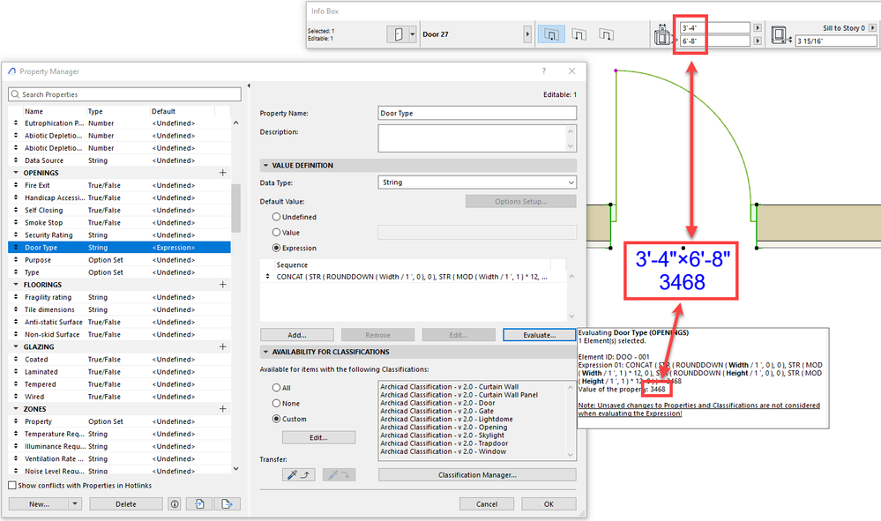The image size is (881, 521).
Task: Open the dropdown arrow beside New...
Action: (x=75, y=504)
